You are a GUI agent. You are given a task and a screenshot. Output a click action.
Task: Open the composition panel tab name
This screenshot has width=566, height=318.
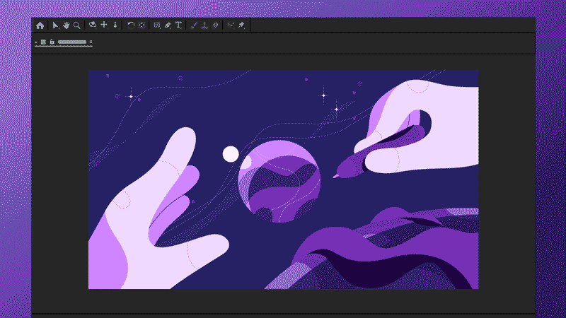(72, 42)
